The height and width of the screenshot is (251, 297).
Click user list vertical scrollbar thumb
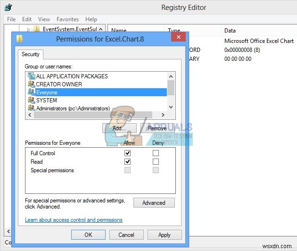click(171, 88)
